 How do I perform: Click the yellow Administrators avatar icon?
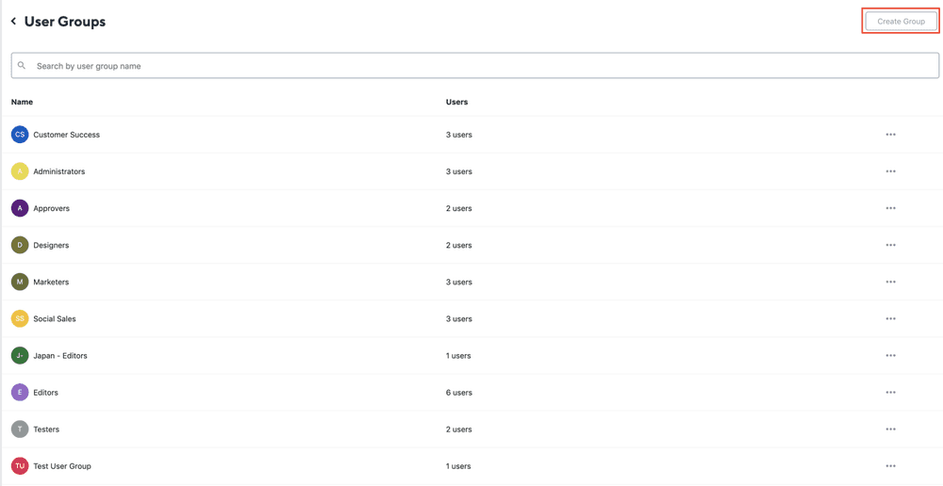coord(20,171)
